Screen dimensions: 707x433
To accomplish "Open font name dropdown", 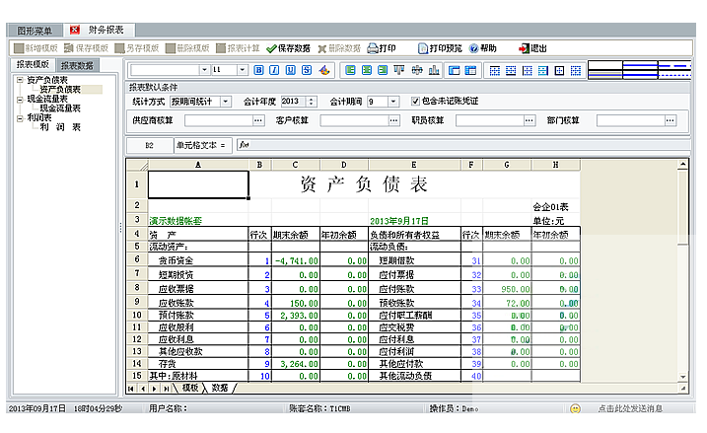I will coord(204,70).
